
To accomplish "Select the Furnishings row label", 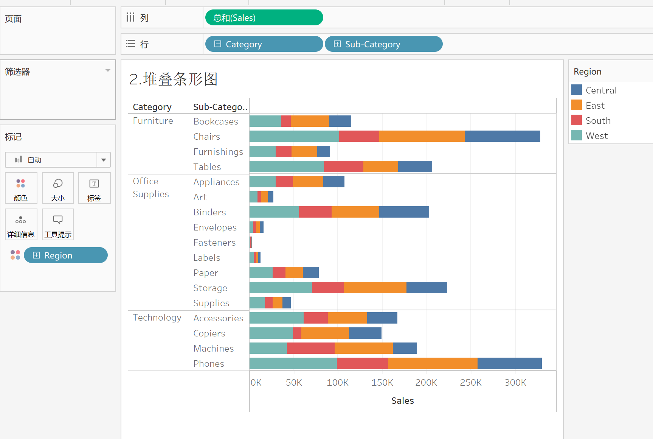I will (218, 152).
